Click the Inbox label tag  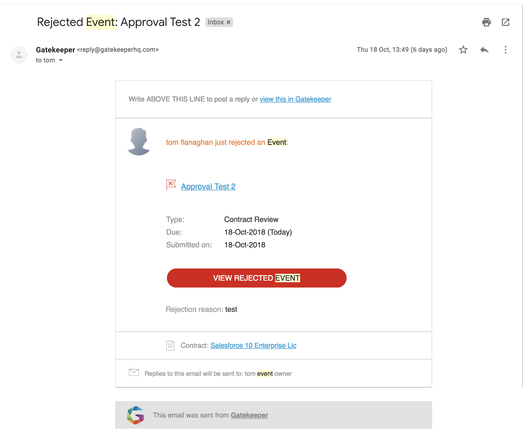216,22
